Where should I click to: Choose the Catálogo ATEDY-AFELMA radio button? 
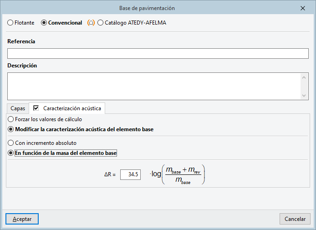[100, 22]
